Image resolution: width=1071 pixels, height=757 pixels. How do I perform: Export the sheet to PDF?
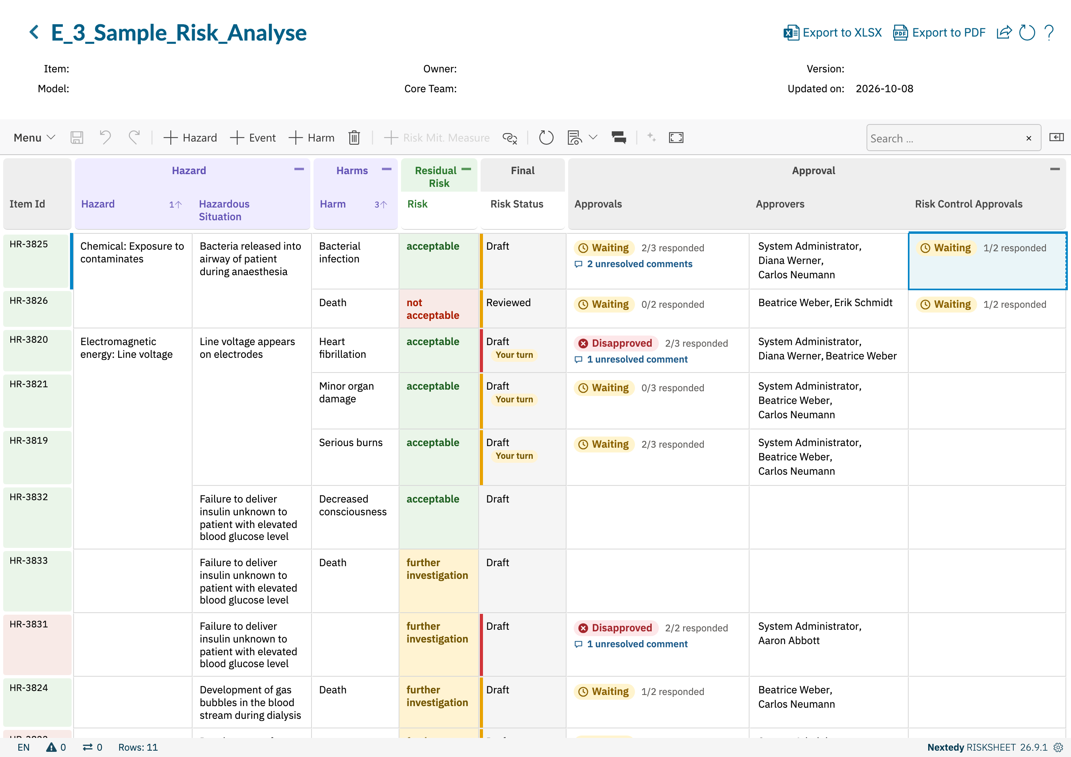(x=939, y=33)
